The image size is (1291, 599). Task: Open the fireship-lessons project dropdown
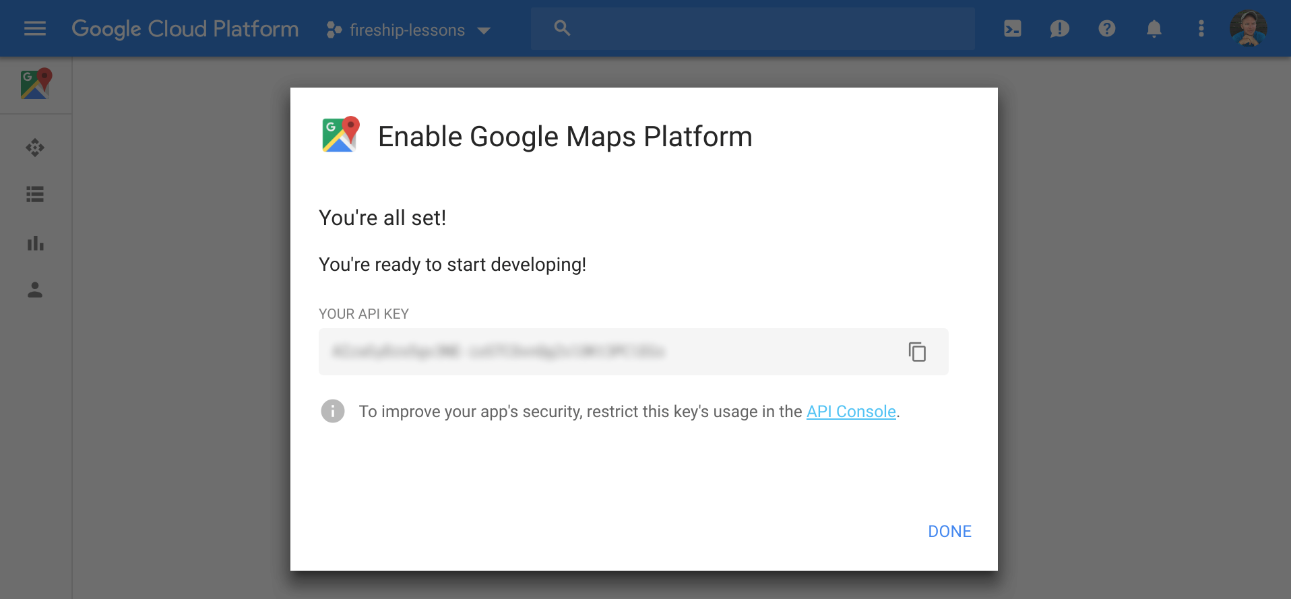[407, 30]
